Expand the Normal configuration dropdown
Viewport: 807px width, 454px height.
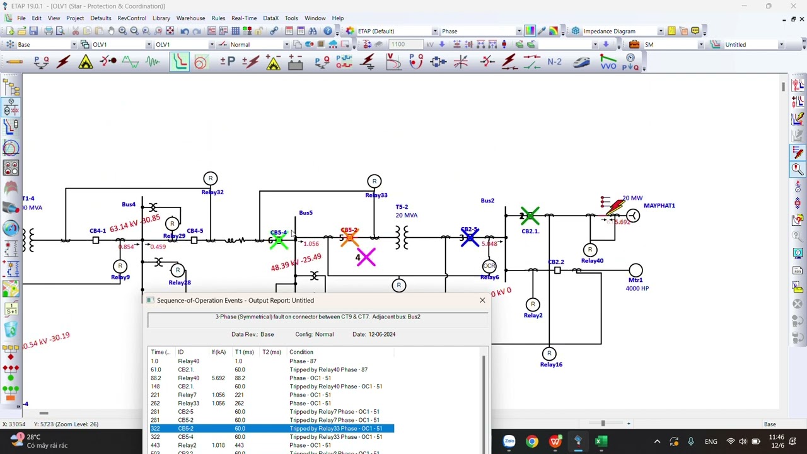coord(286,45)
